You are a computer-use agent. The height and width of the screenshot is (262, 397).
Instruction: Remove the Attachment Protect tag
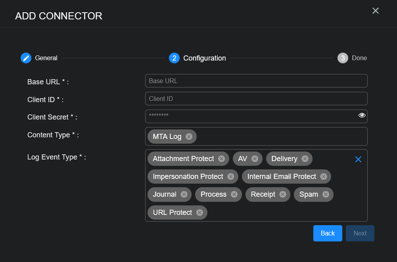pyautogui.click(x=221, y=159)
